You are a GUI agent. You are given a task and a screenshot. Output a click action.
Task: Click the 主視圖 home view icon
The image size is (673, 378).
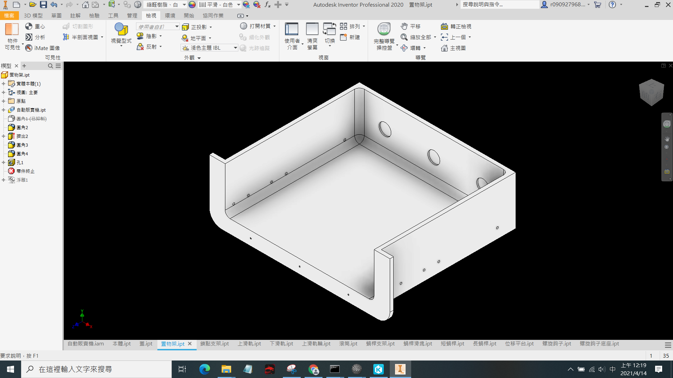click(x=444, y=48)
